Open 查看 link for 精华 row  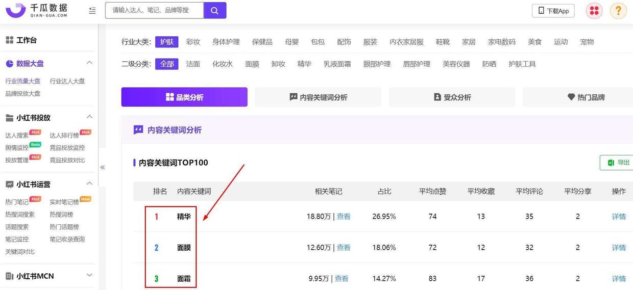tap(344, 216)
